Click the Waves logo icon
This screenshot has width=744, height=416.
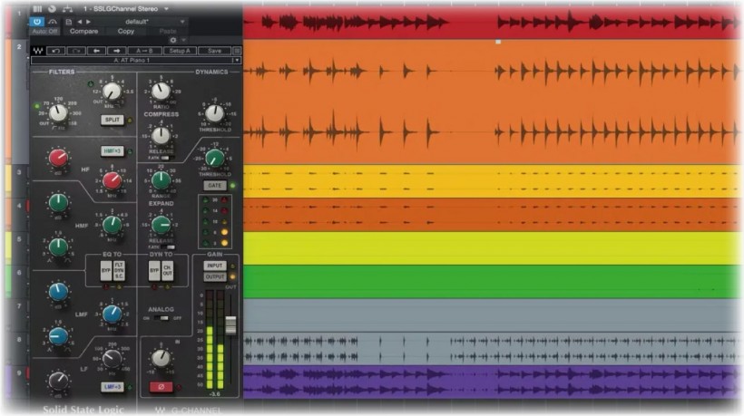[x=38, y=51]
